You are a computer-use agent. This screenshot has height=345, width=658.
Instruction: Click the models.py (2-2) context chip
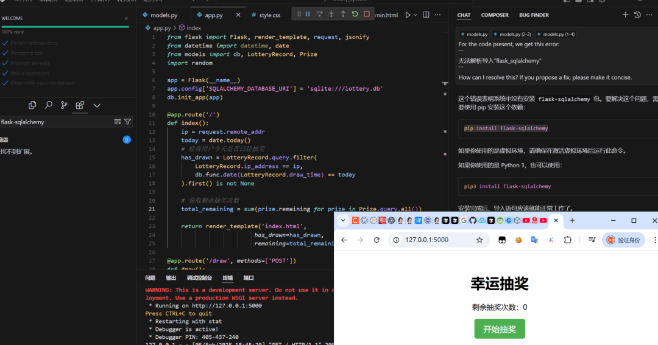click(x=512, y=34)
